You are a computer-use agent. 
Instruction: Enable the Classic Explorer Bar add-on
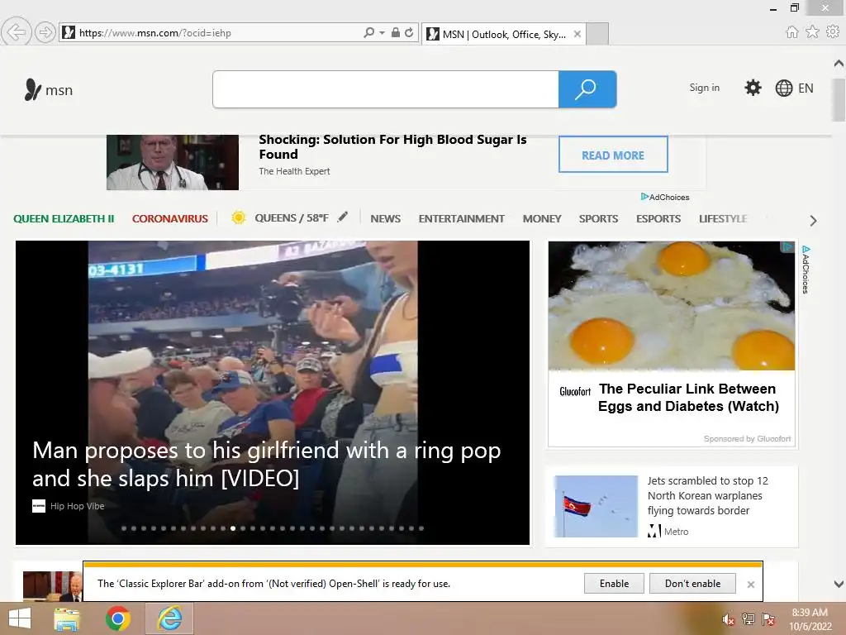(614, 583)
